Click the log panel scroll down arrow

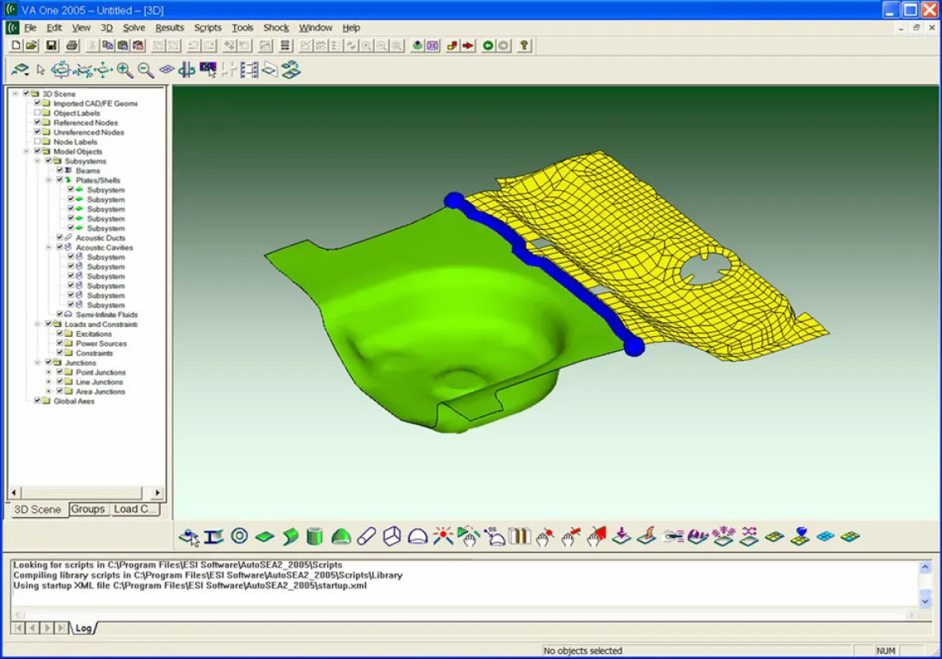click(926, 601)
